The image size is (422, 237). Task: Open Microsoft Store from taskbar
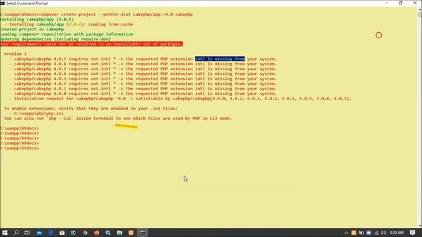[x=62, y=232]
